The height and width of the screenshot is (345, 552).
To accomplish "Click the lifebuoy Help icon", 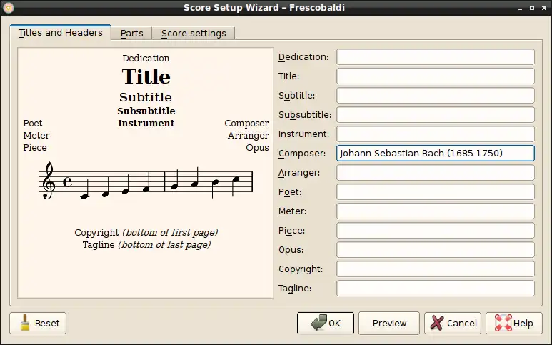I will click(503, 323).
